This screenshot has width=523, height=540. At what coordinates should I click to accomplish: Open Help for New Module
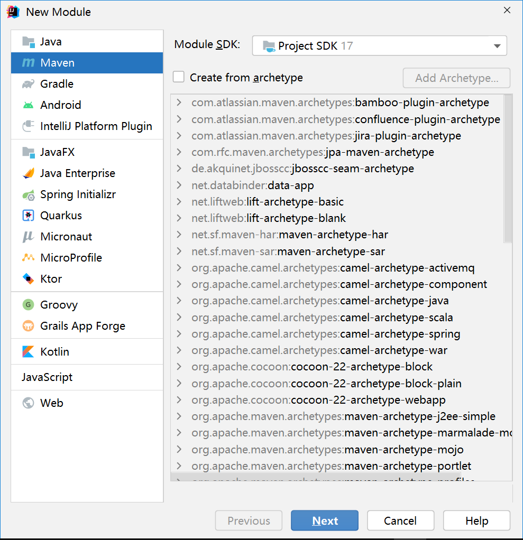(x=476, y=520)
